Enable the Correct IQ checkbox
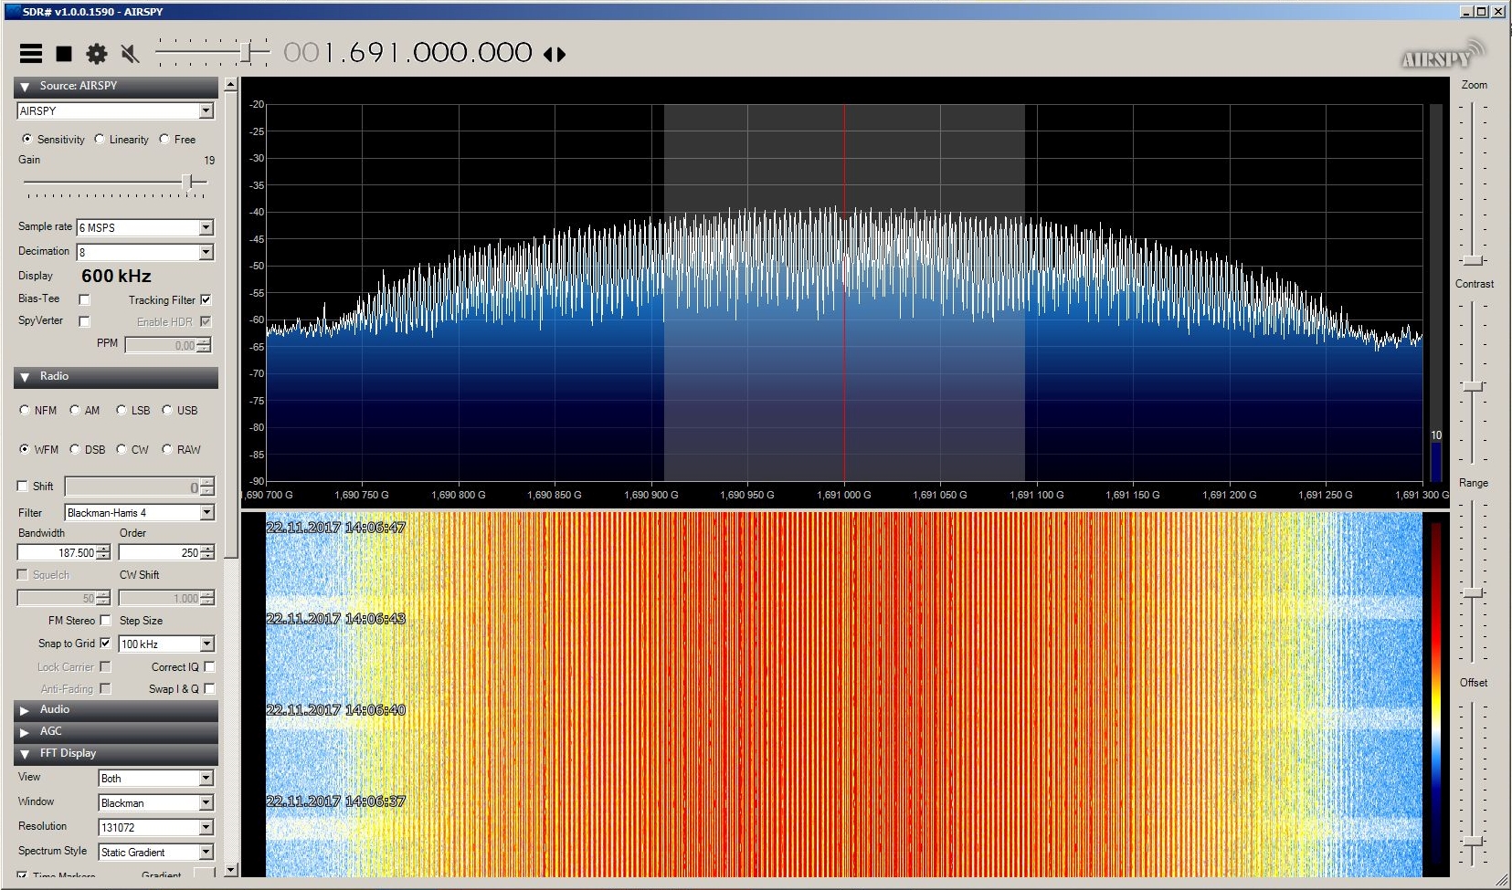 click(x=210, y=667)
